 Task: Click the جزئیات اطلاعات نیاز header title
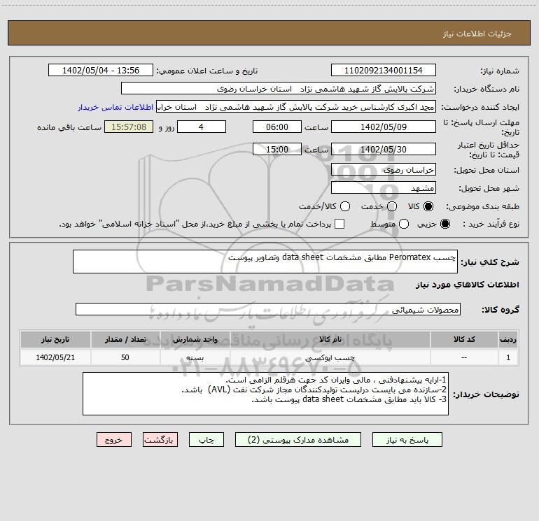pos(477,34)
